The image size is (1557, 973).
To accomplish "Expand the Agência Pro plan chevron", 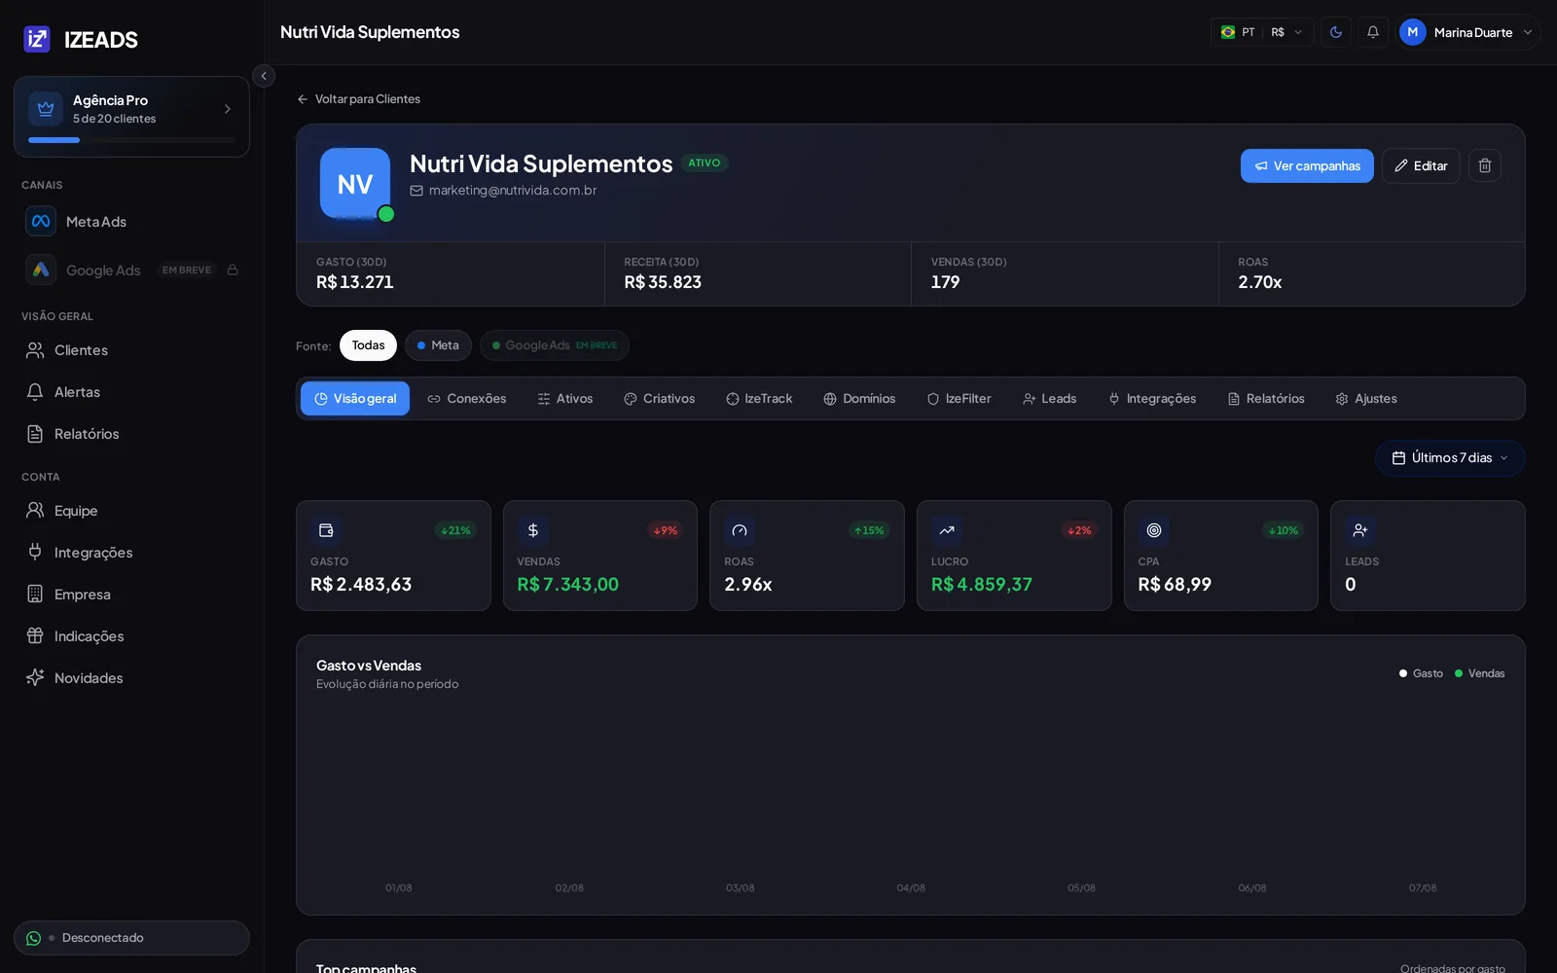I will [x=228, y=109].
